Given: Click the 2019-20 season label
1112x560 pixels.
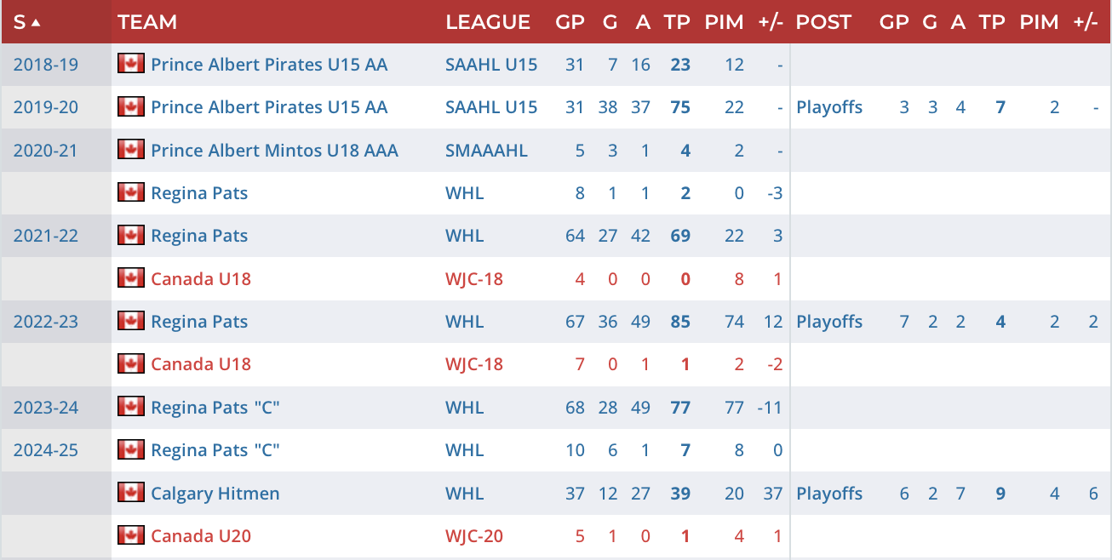Looking at the screenshot, I should click(45, 107).
